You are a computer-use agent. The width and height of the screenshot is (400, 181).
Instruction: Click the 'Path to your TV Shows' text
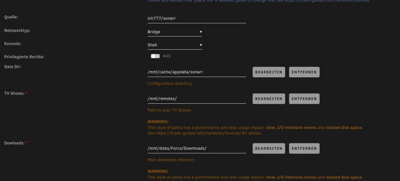(x=169, y=110)
